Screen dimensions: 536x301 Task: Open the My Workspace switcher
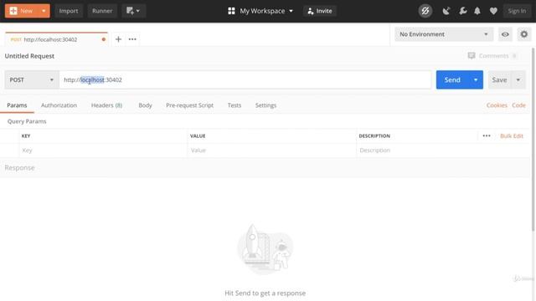coord(260,11)
